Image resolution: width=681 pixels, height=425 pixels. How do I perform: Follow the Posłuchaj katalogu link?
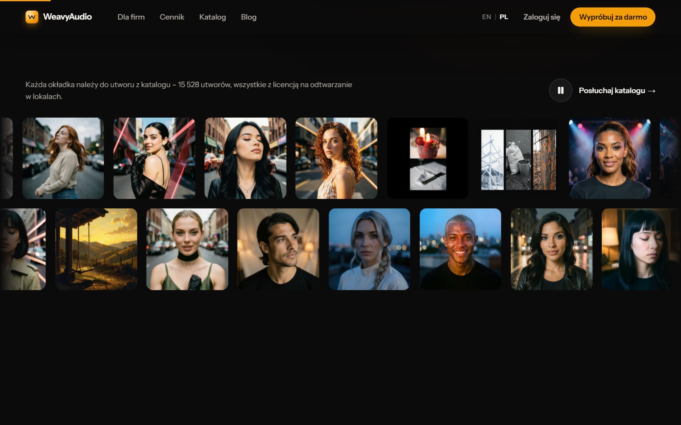(617, 91)
